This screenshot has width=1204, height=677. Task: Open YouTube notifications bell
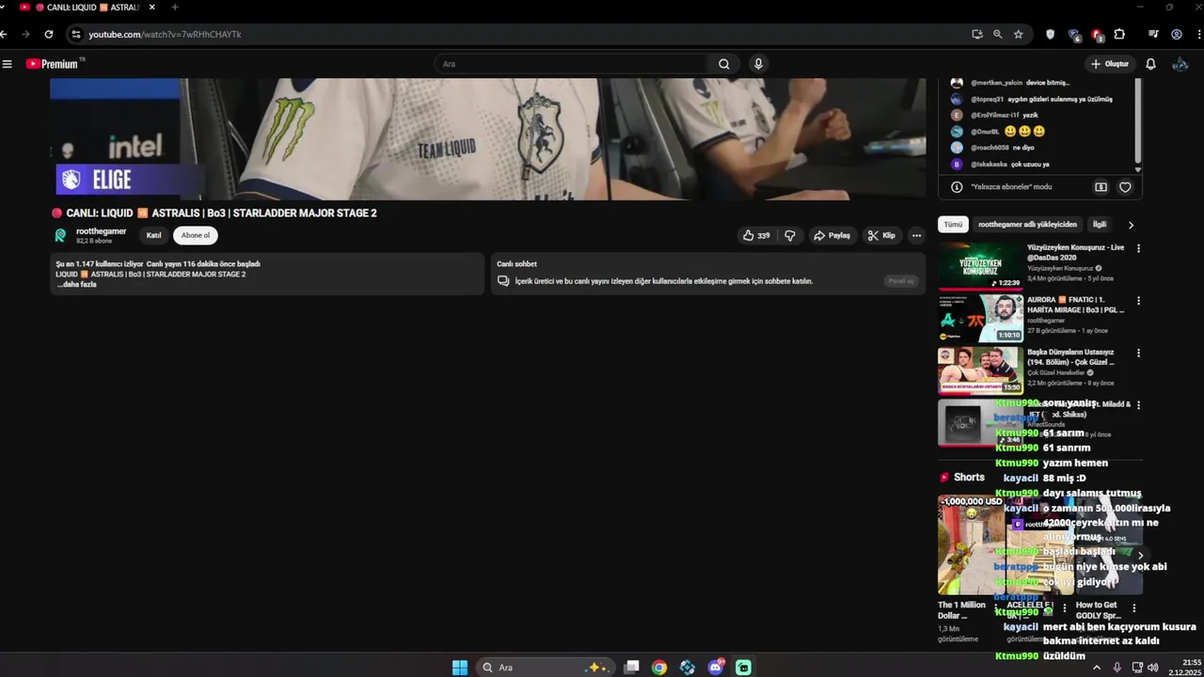click(1150, 64)
